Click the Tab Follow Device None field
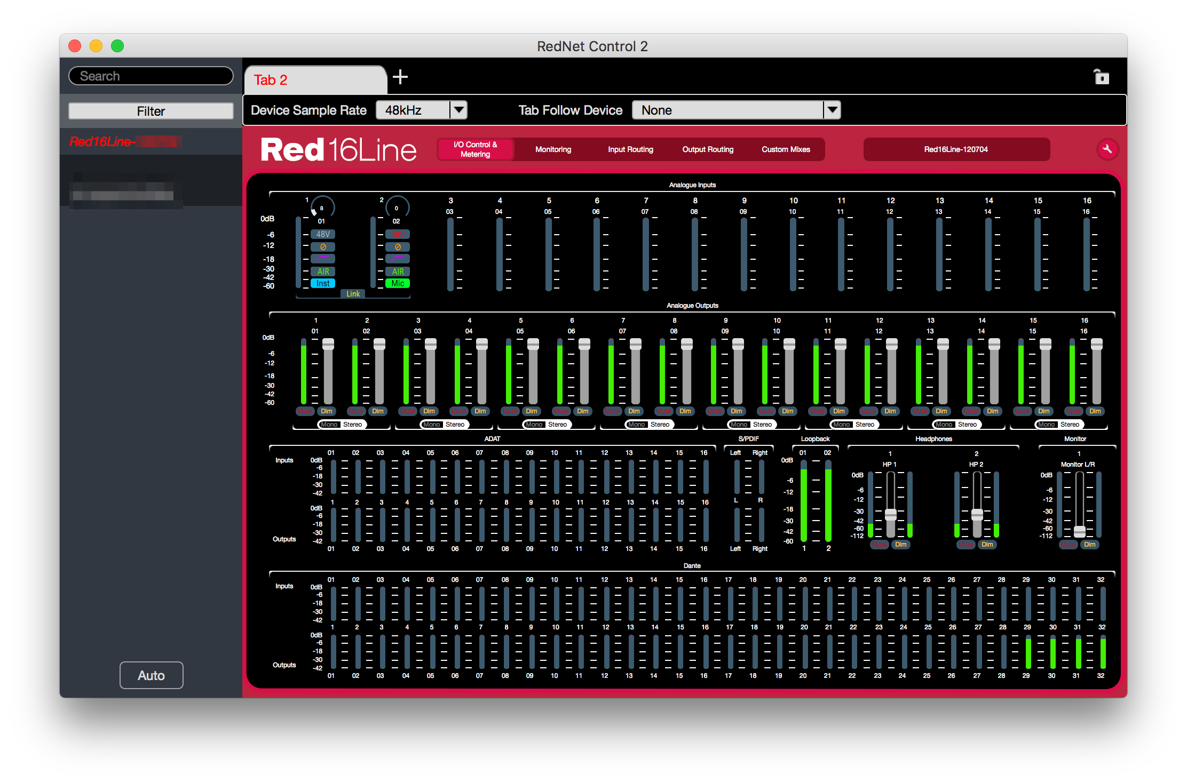The height and width of the screenshot is (783, 1187). [x=728, y=110]
